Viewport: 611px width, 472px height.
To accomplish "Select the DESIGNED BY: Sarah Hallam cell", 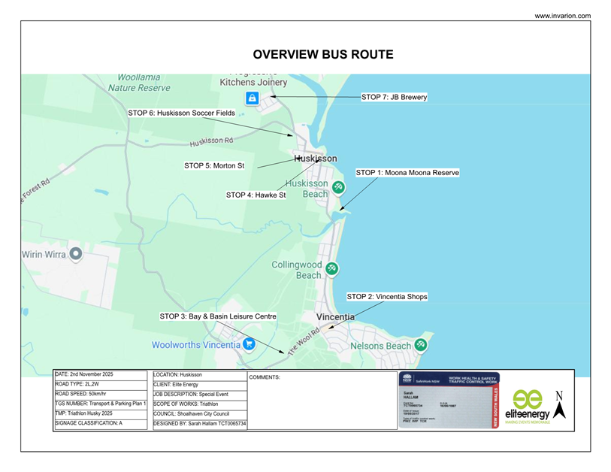I will tap(198, 425).
